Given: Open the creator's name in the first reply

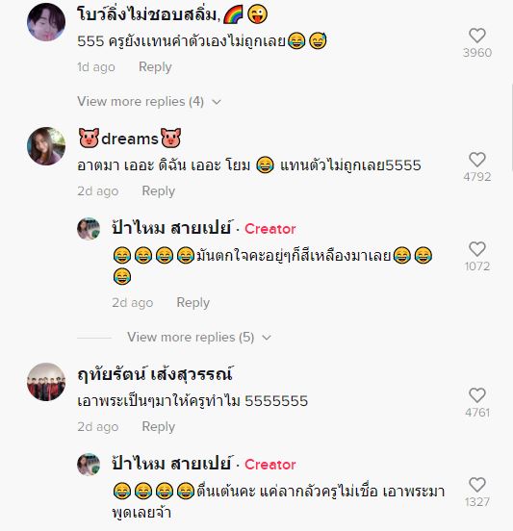Looking at the screenshot, I should (x=171, y=228).
